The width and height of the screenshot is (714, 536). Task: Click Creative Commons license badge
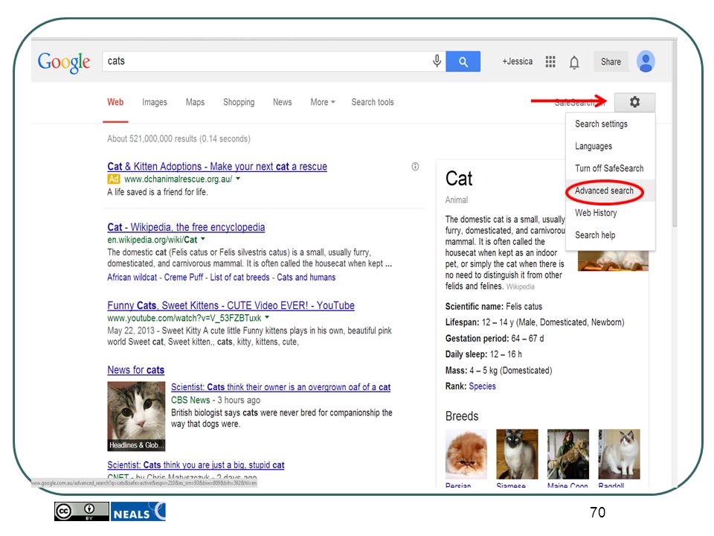pyautogui.click(x=82, y=511)
